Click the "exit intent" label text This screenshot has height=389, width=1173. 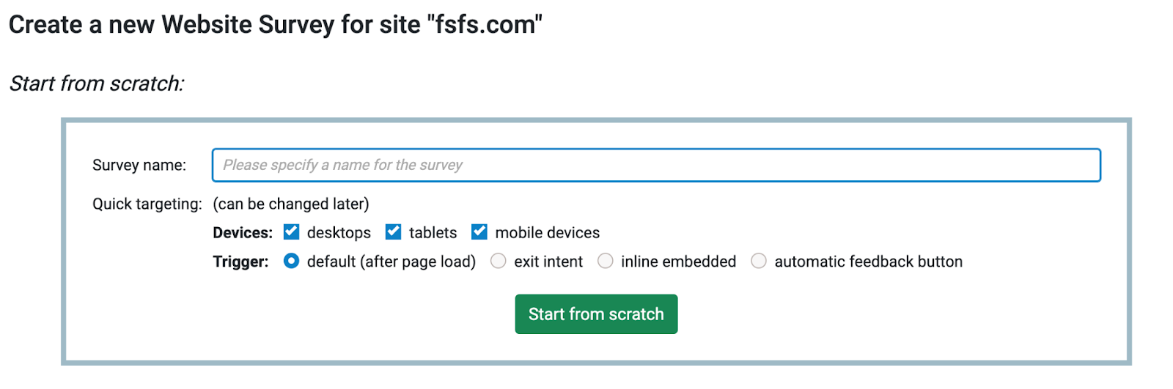[x=548, y=262]
